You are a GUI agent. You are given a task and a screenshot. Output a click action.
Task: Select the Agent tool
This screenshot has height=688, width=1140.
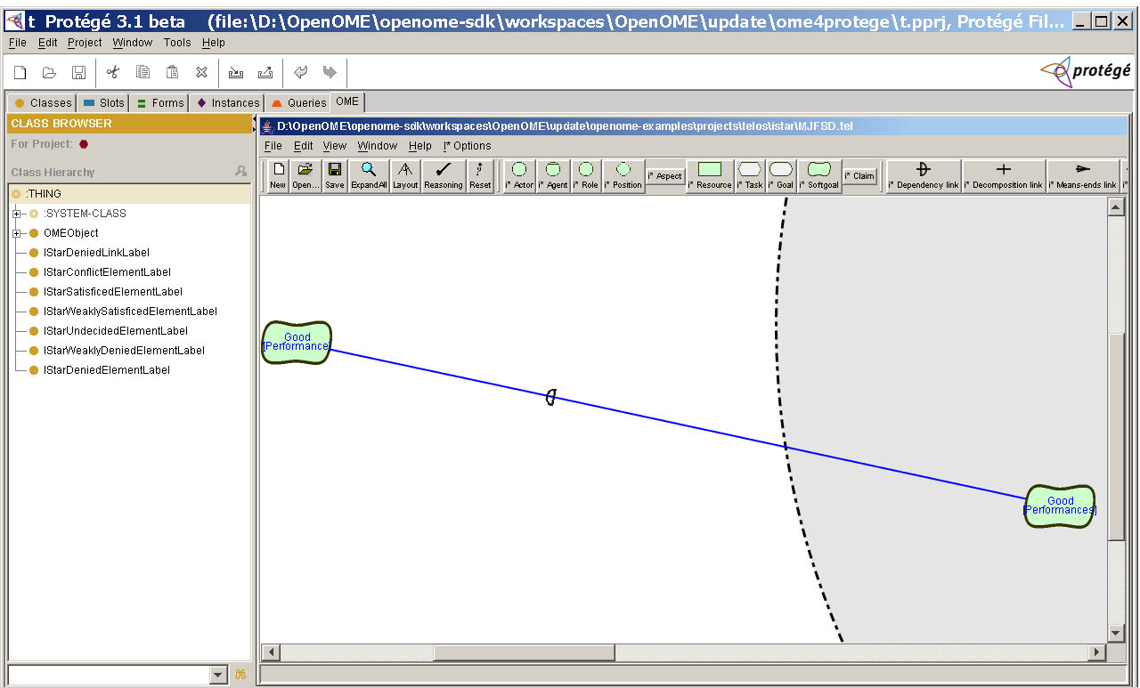coord(553,174)
